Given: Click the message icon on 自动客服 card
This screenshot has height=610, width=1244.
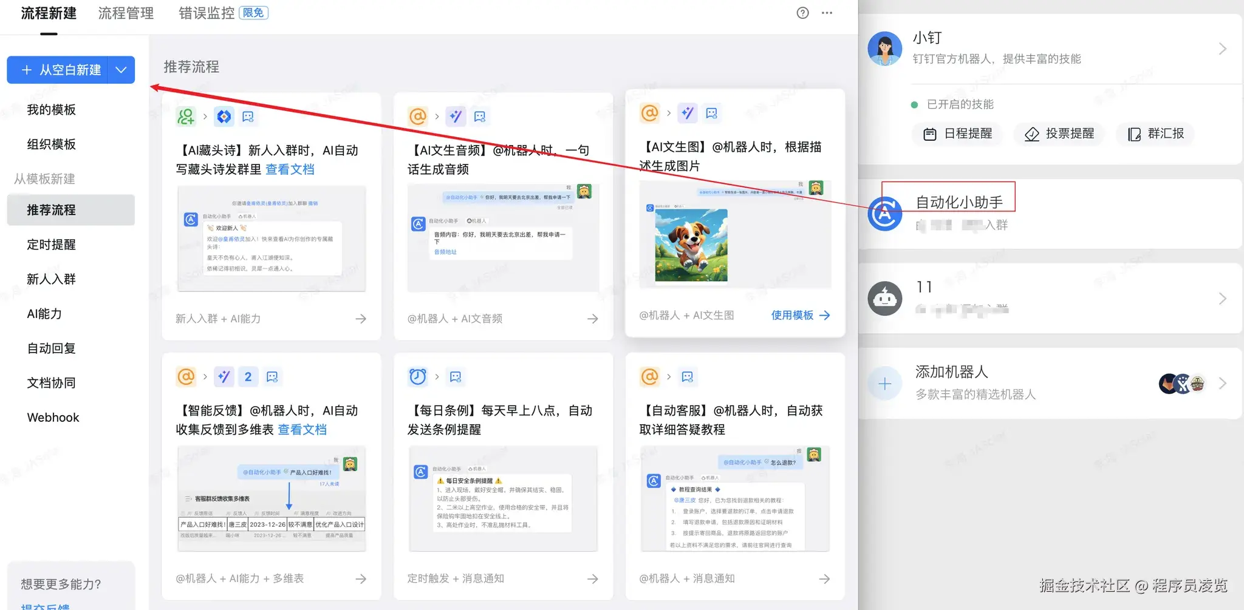Looking at the screenshot, I should 688,376.
